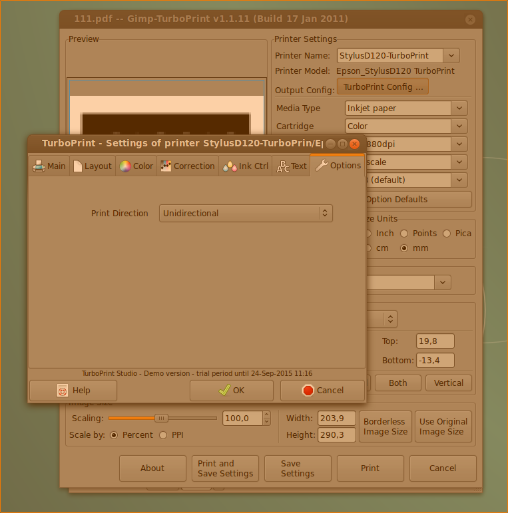Click the Scaling value field 100,0
Image resolution: width=508 pixels, height=513 pixels.
click(x=242, y=419)
